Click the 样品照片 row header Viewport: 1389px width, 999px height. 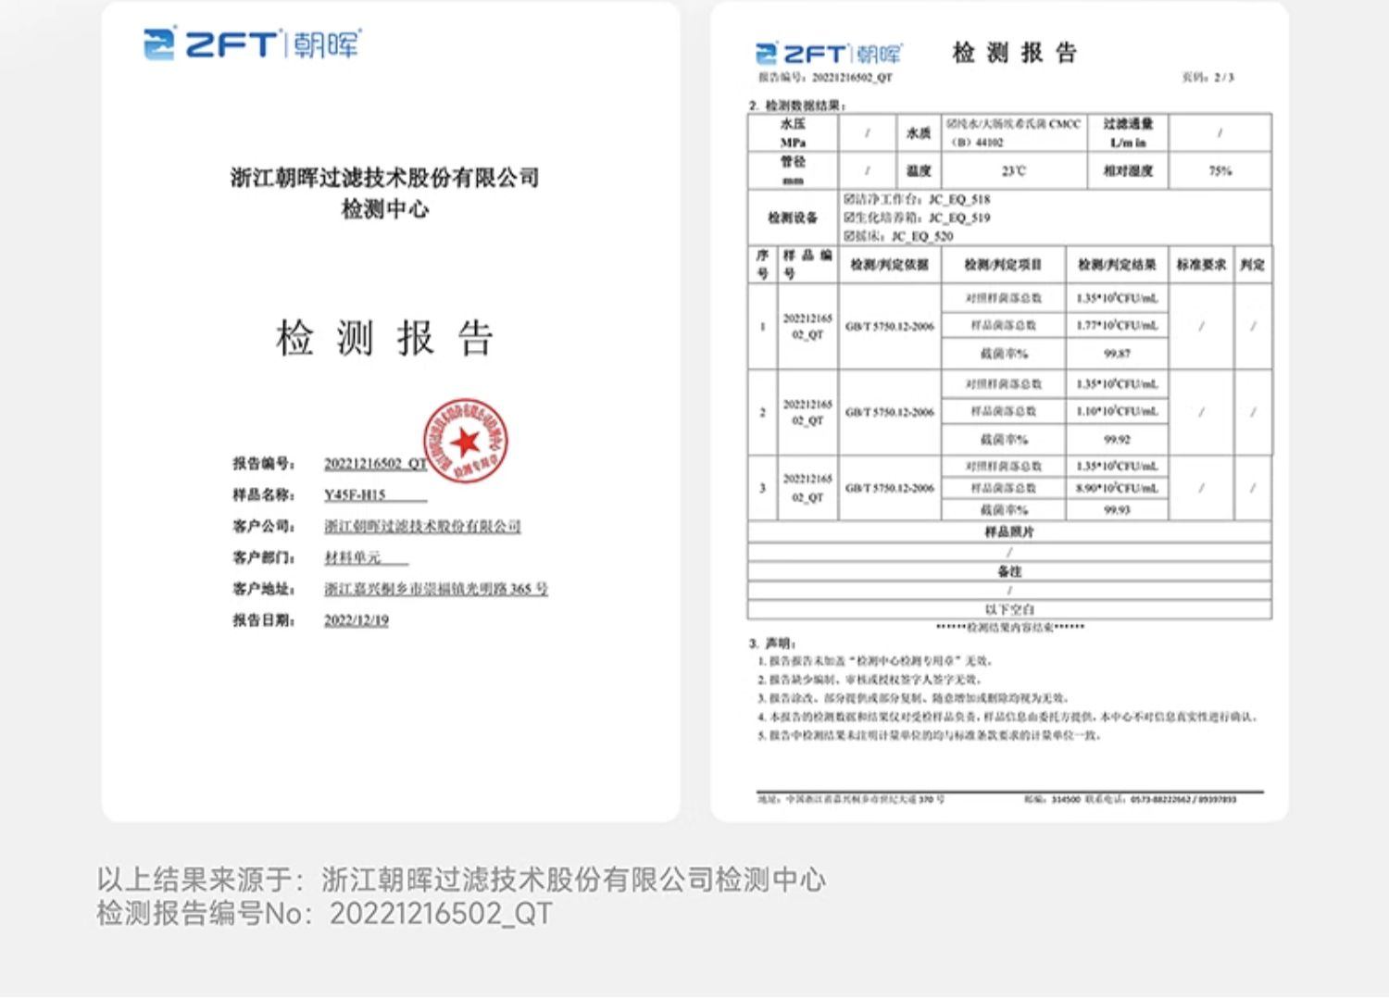[x=1009, y=532]
